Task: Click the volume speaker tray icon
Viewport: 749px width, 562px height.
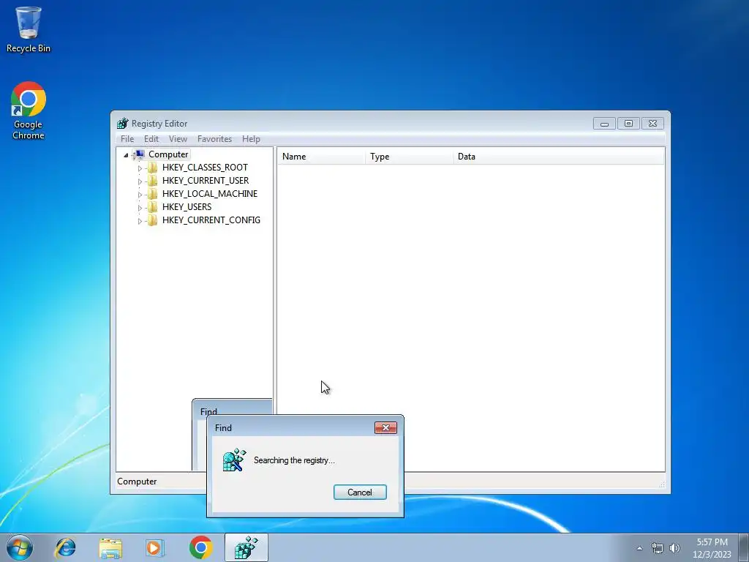Action: [x=674, y=548]
